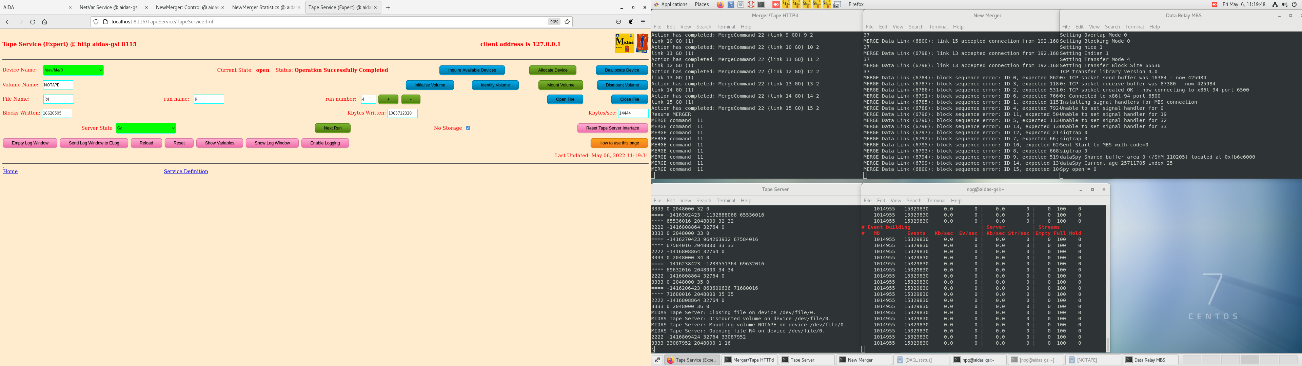Open the Firefox hamburger menu

[x=643, y=22]
